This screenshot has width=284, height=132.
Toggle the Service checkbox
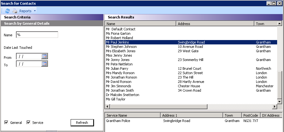click(x=28, y=122)
